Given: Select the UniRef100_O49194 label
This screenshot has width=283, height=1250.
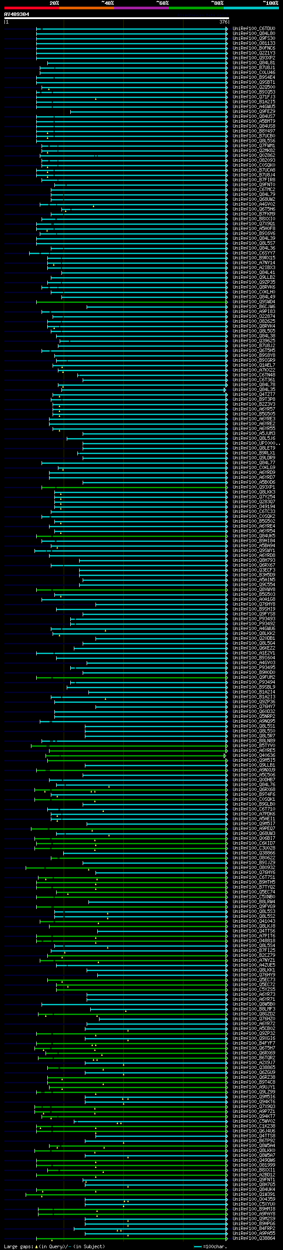Looking at the screenshot, I should (253, 506).
